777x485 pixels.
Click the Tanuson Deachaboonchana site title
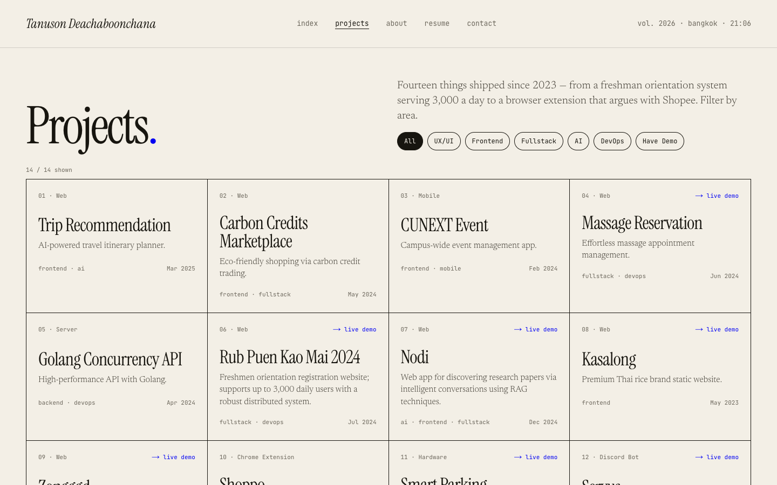click(91, 24)
